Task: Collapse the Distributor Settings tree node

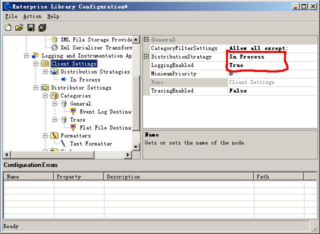Action: tap(36, 87)
